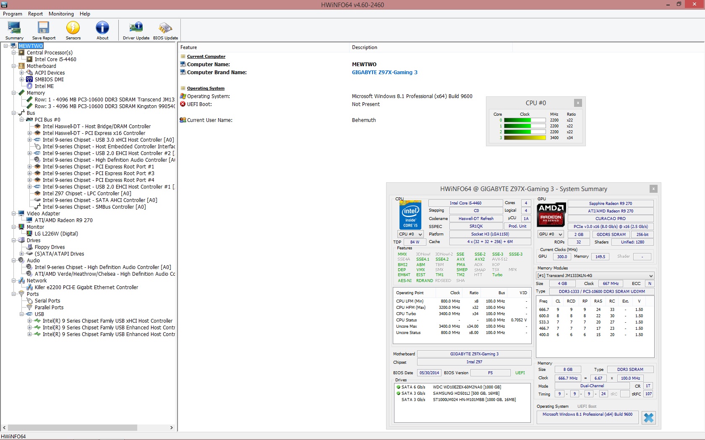Collapse the PCI Bus #0 node

pos(22,120)
